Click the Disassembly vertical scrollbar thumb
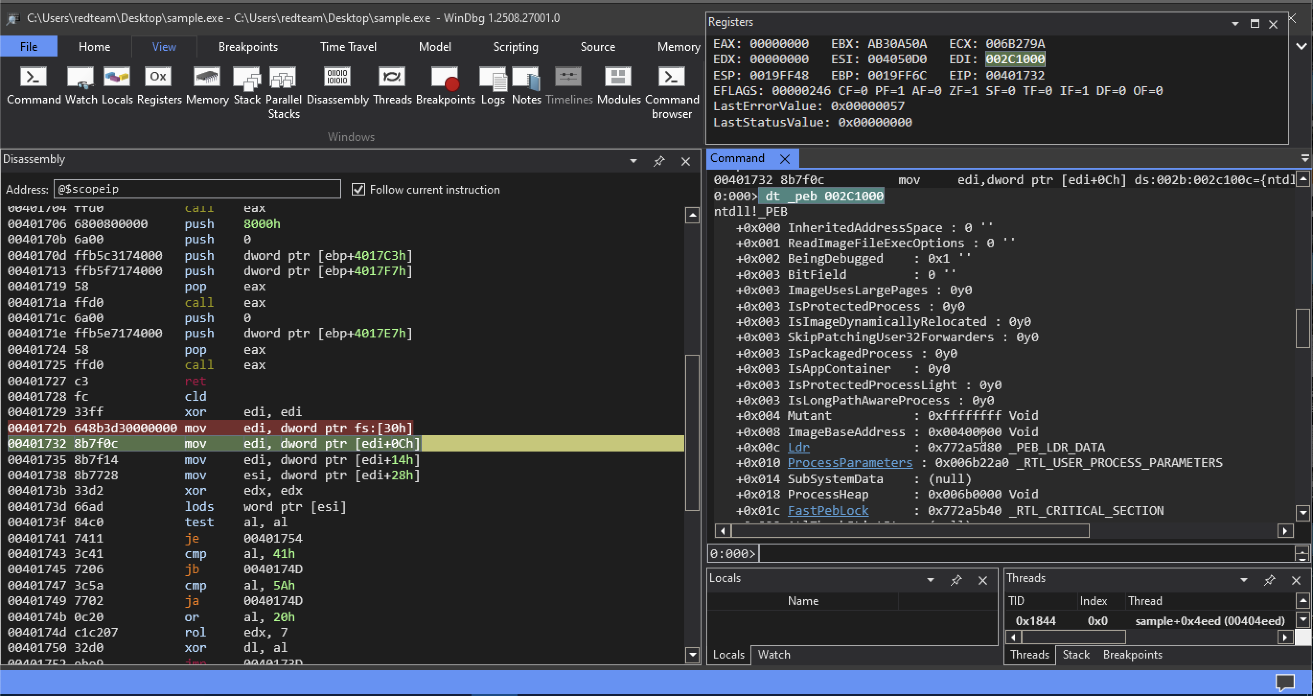Viewport: 1313px width, 696px height. tap(692, 432)
